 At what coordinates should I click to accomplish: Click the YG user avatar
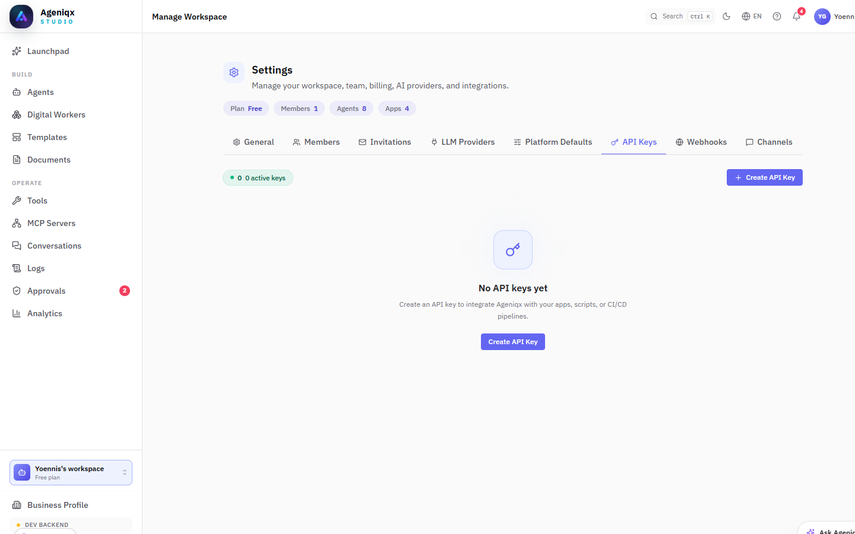point(822,17)
